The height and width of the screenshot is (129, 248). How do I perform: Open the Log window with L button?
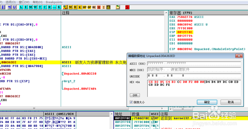[x=21, y=7]
